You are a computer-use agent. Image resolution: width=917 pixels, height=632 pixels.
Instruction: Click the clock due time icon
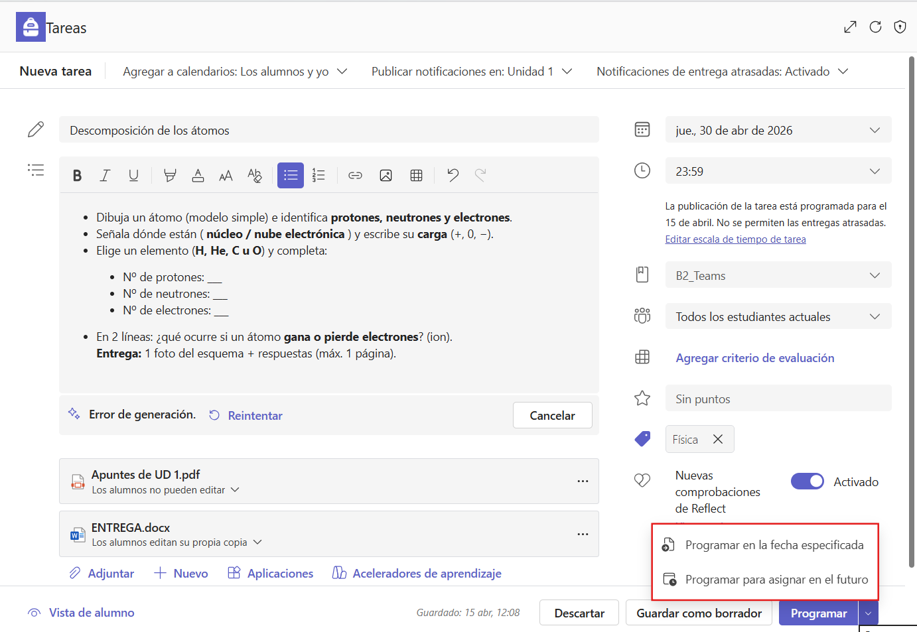click(642, 170)
